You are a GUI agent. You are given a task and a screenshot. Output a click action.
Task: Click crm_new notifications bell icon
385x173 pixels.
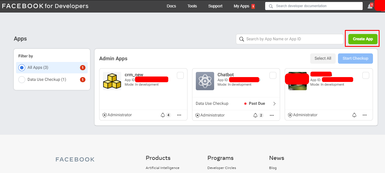[163, 115]
